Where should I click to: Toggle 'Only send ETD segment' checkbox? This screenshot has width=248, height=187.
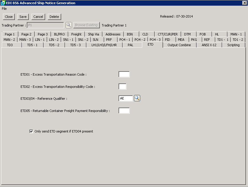pyautogui.click(x=31, y=131)
